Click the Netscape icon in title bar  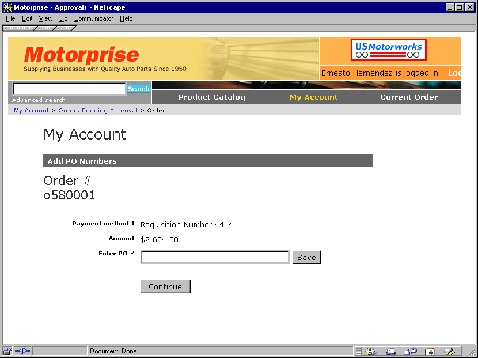pos(7,7)
